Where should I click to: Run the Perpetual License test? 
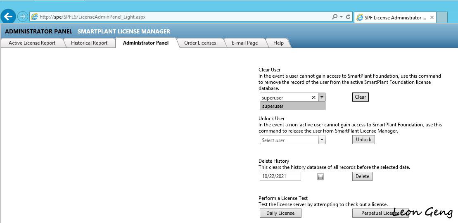380,213
